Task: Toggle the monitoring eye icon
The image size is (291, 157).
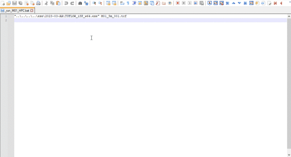Action: click(170, 3)
